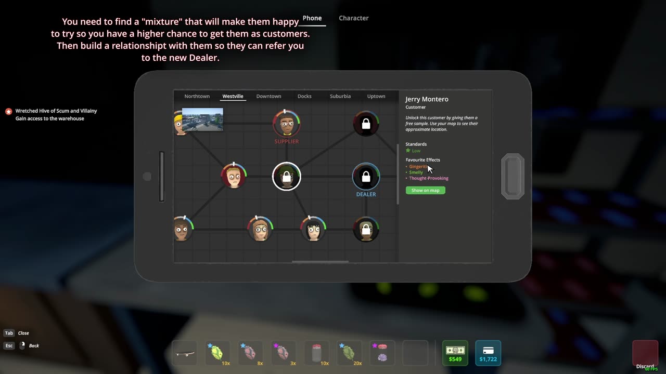Select the black-haired pale woman avatar

click(x=313, y=229)
